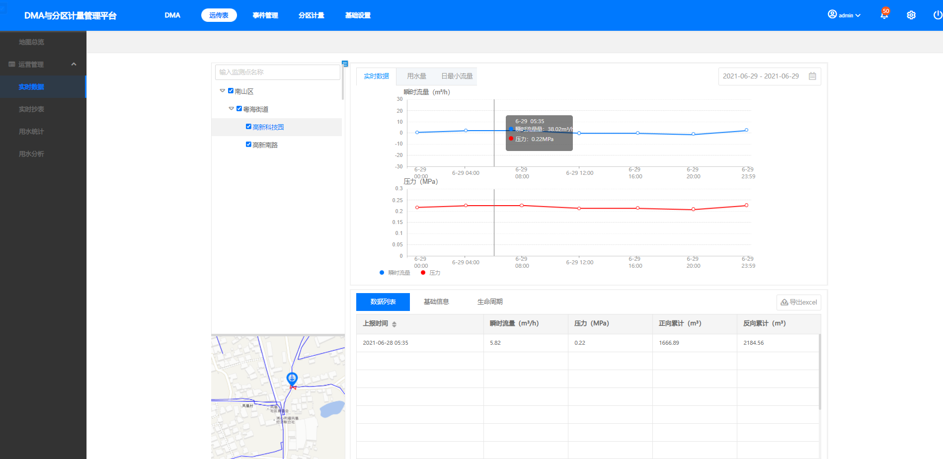Open the 分区计量 top menu
This screenshot has width=943, height=459.
tap(311, 15)
